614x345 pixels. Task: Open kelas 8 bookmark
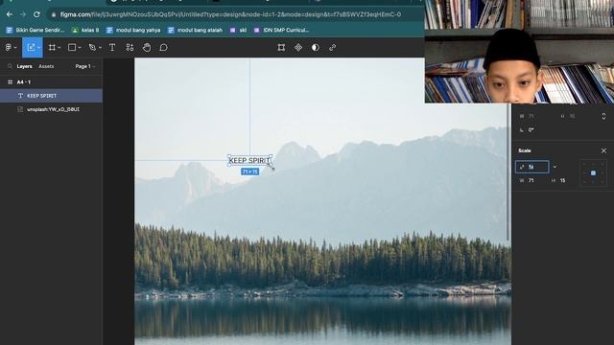(x=85, y=30)
